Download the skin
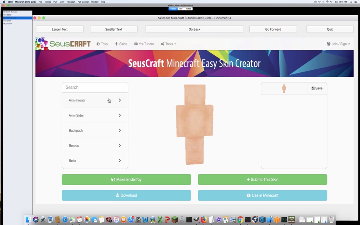Image resolution: width=360 pixels, height=225 pixels. click(x=126, y=195)
